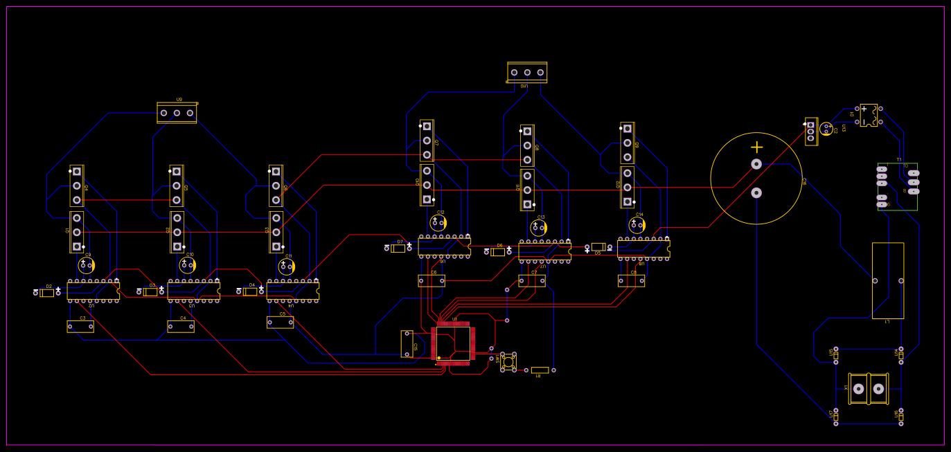Select capacitor C5
951x452 pixels.
click(x=280, y=322)
